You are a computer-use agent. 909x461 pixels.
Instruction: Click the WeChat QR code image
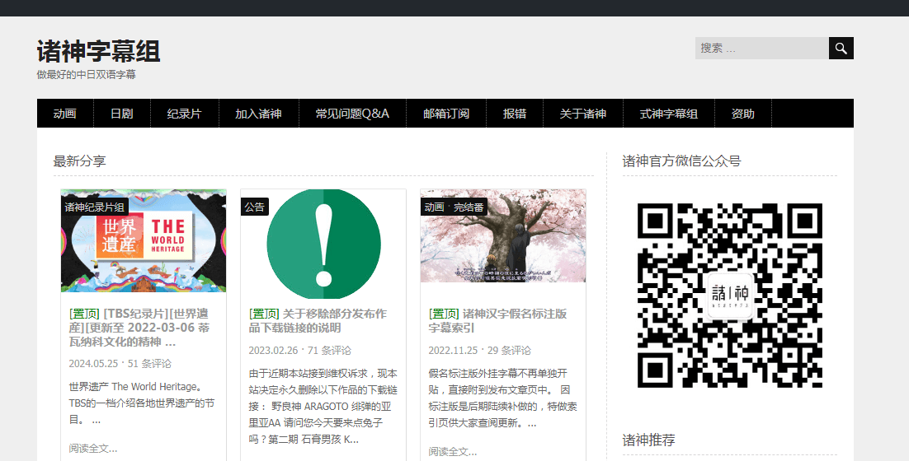729,296
